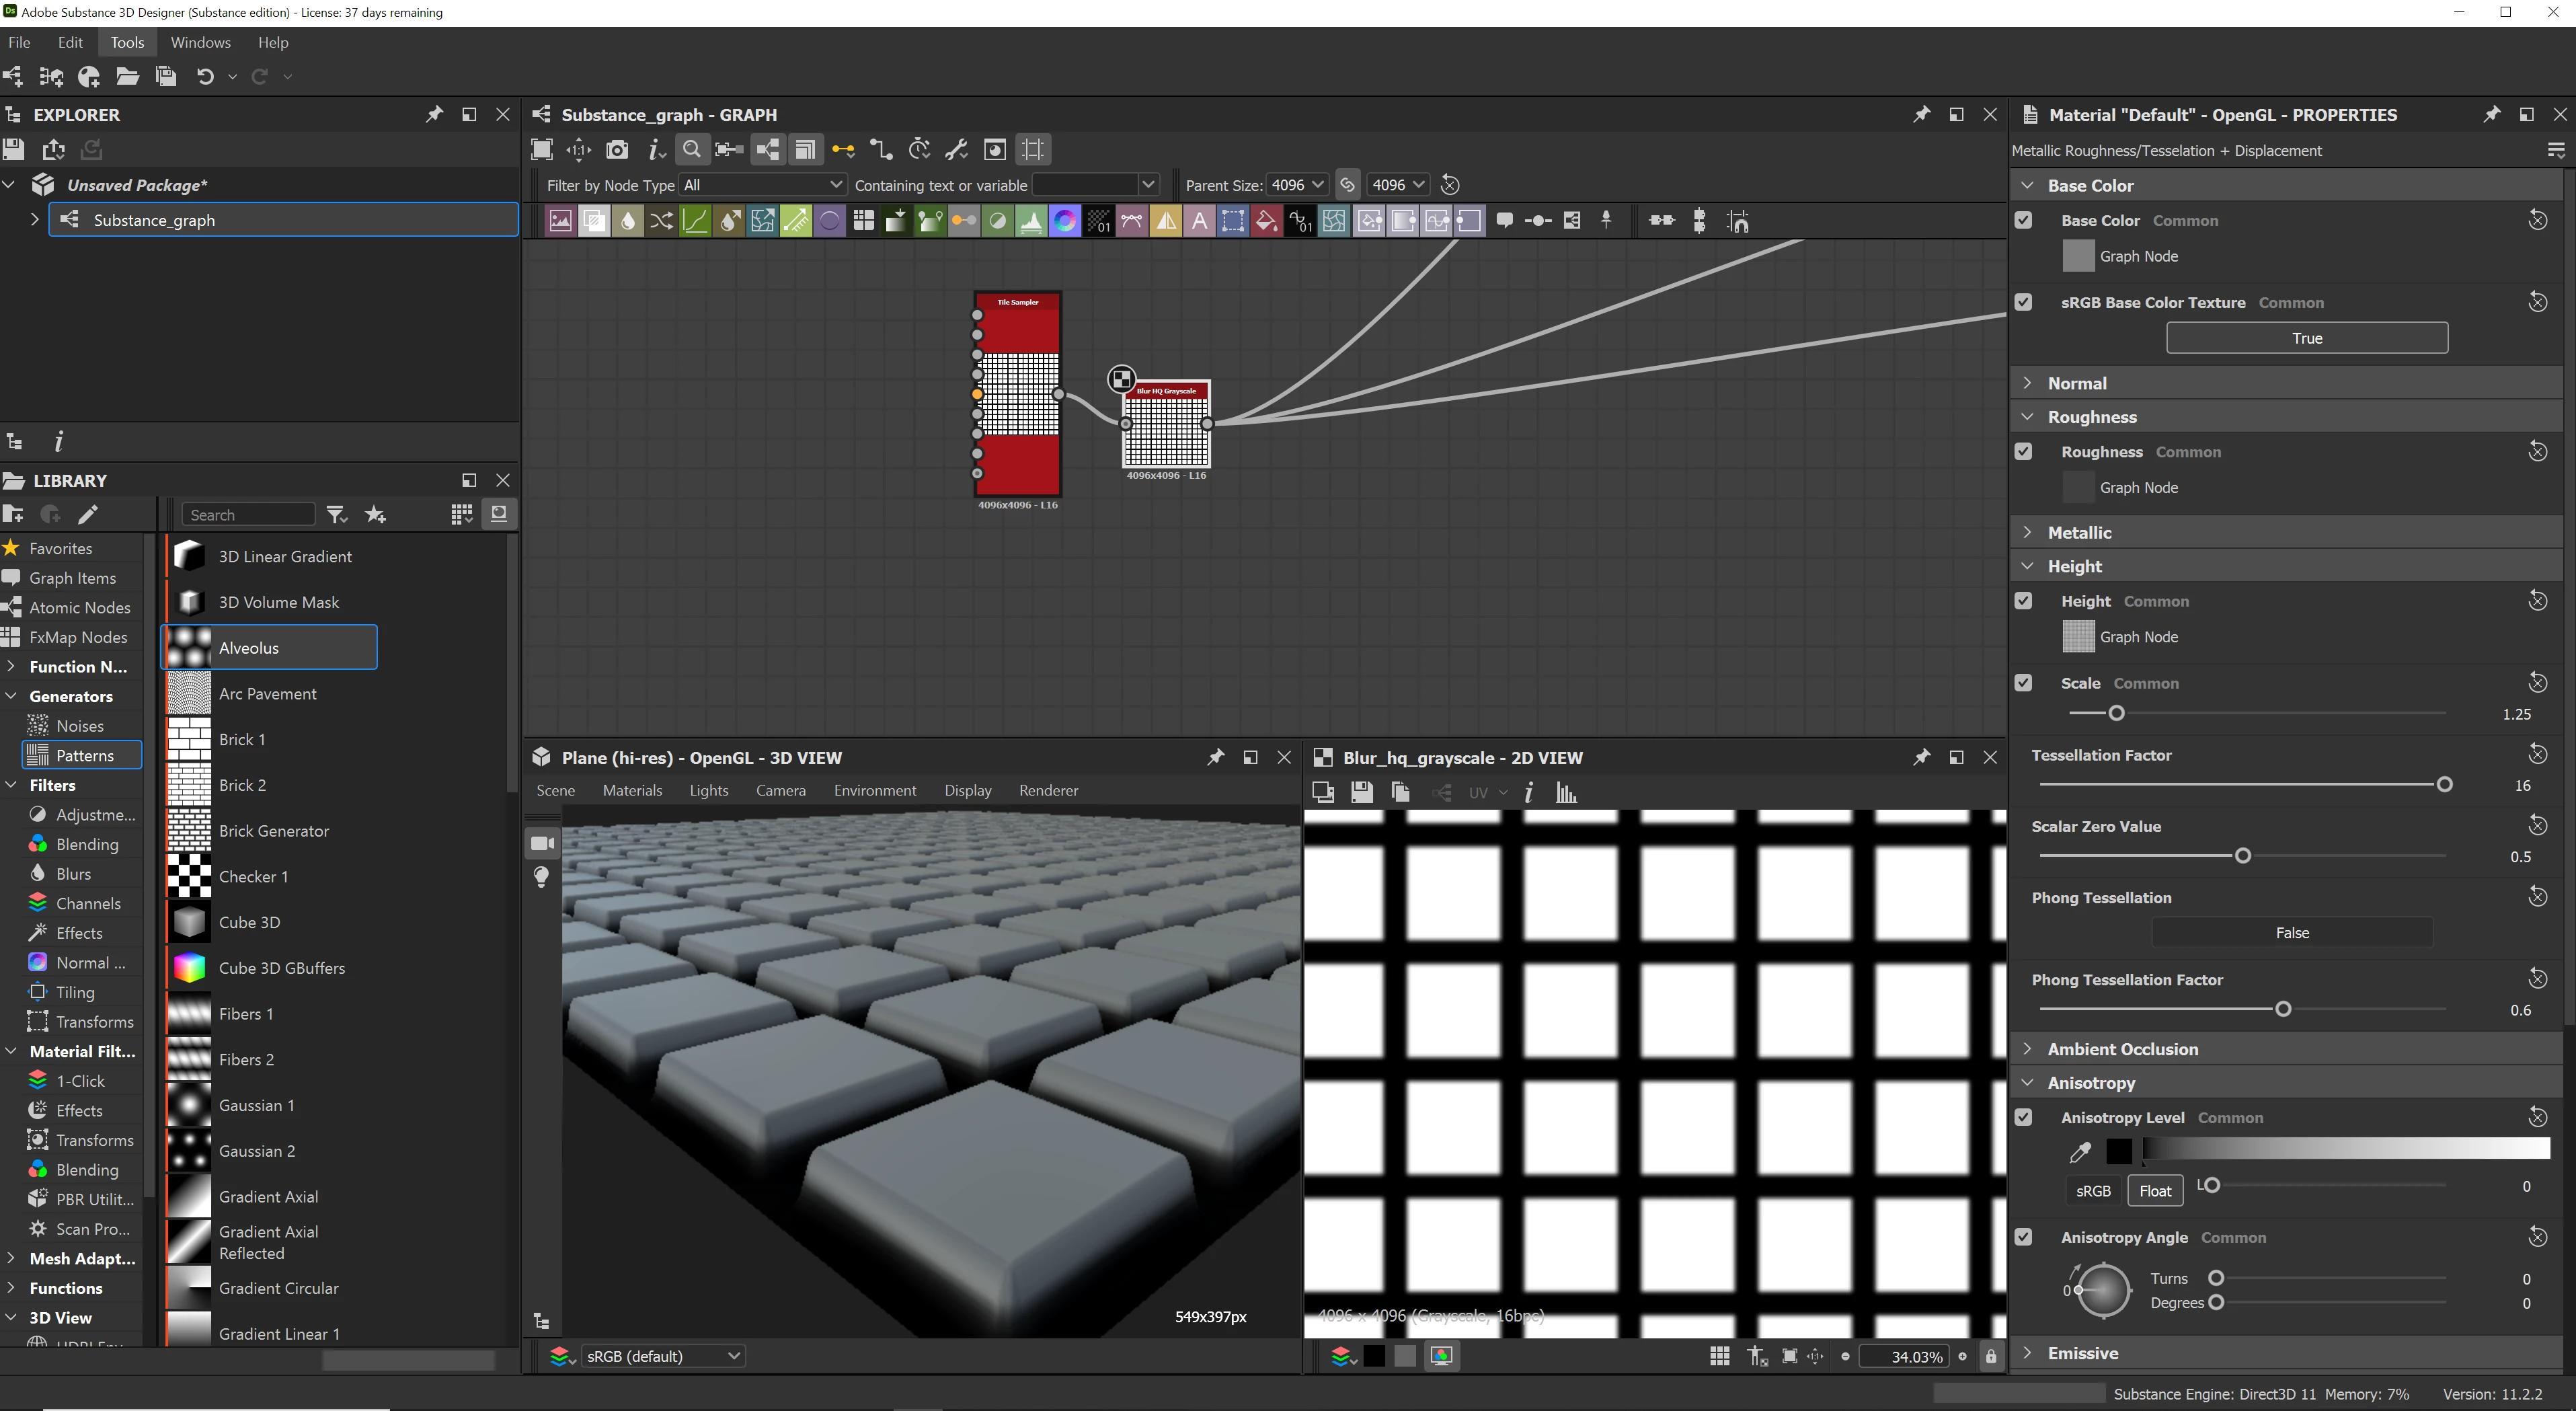Click the Tessellation Factor slider handle
The height and width of the screenshot is (1411, 2576).
[2444, 785]
